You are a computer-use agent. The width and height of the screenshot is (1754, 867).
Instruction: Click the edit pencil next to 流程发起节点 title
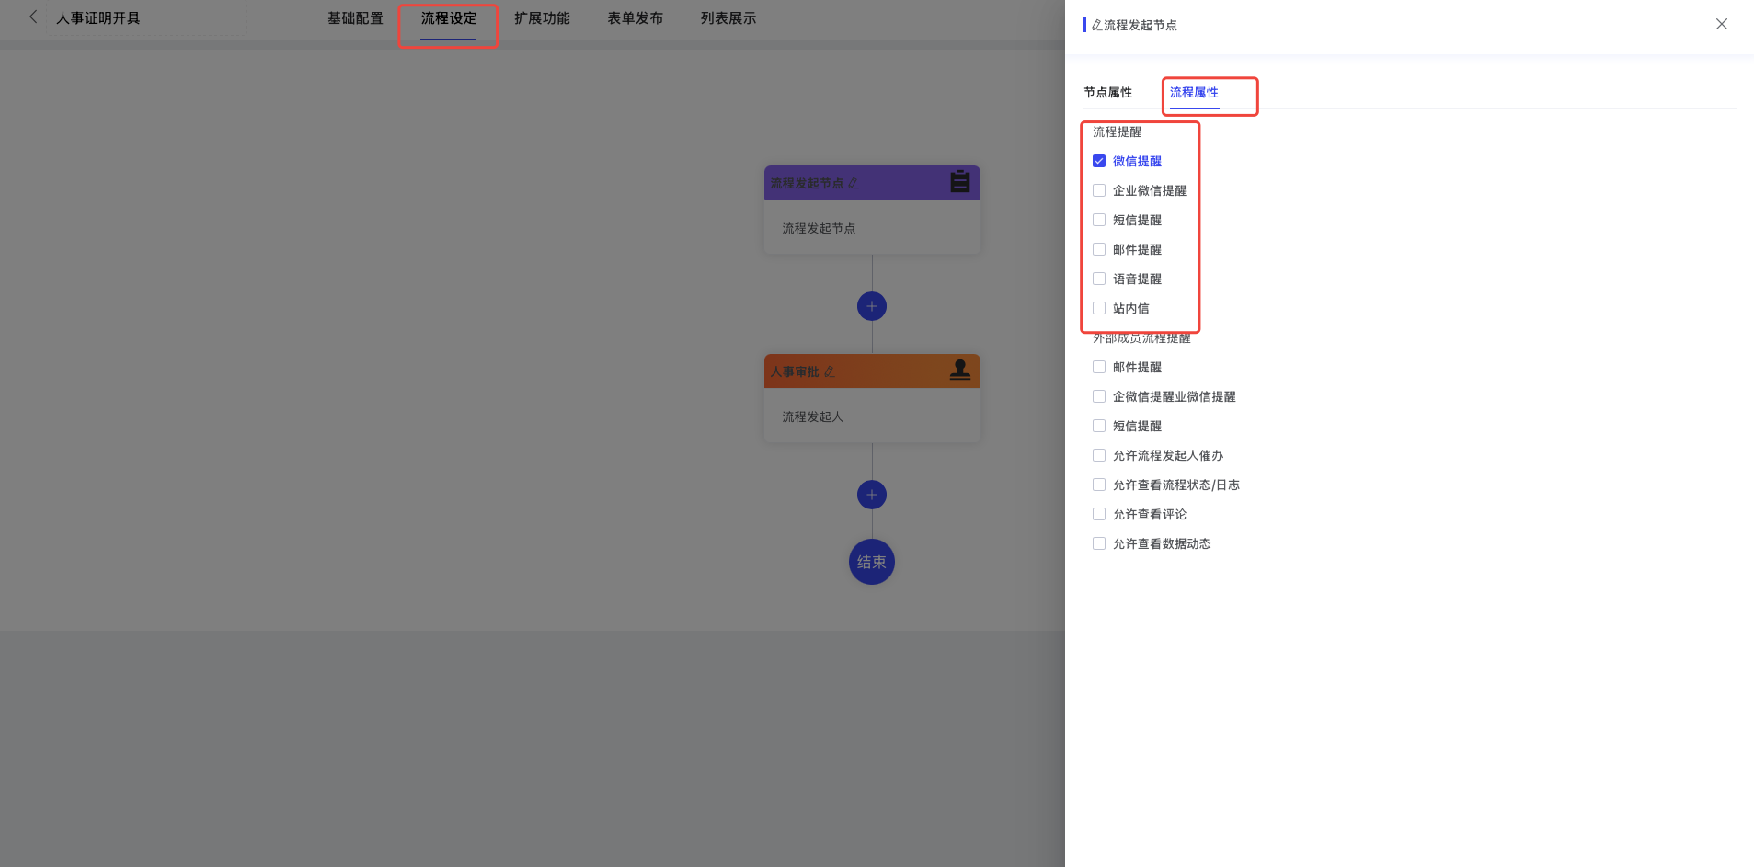click(x=854, y=184)
